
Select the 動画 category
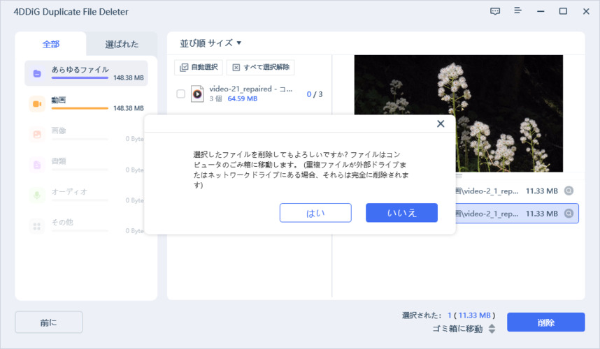coord(86,104)
